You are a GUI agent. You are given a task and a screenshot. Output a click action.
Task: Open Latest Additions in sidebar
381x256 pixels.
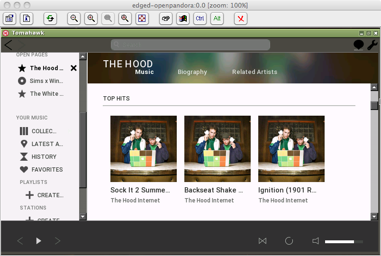point(46,144)
